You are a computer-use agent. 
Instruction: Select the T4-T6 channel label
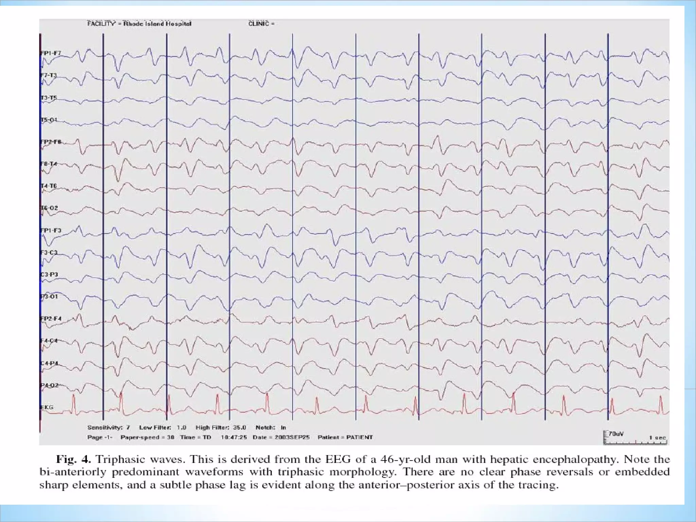[49, 186]
